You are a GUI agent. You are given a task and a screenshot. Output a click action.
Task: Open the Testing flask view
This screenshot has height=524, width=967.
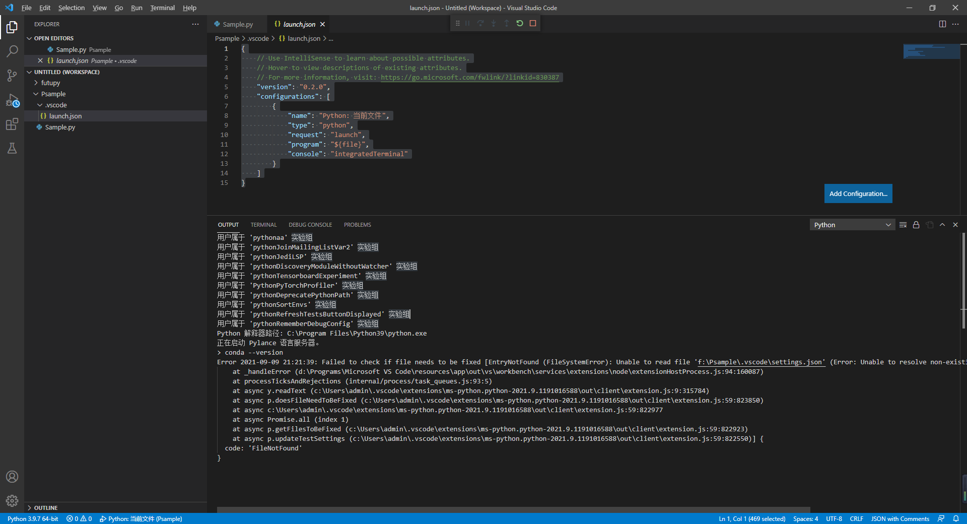[12, 148]
